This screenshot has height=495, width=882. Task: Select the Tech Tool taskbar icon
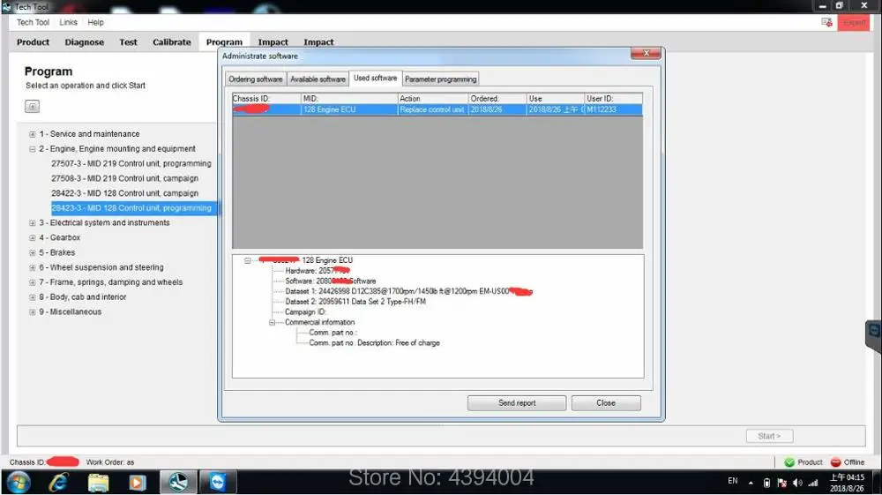click(178, 483)
